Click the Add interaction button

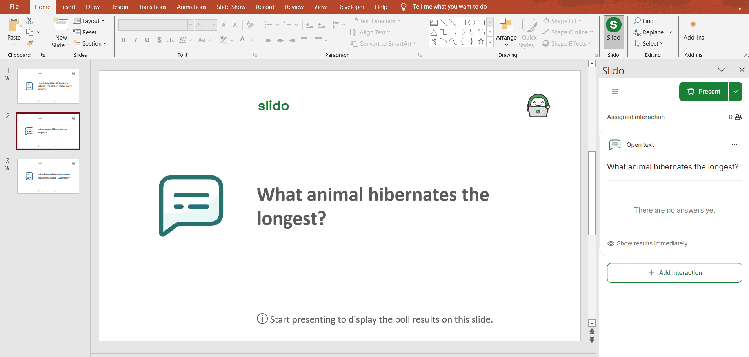[x=674, y=273]
